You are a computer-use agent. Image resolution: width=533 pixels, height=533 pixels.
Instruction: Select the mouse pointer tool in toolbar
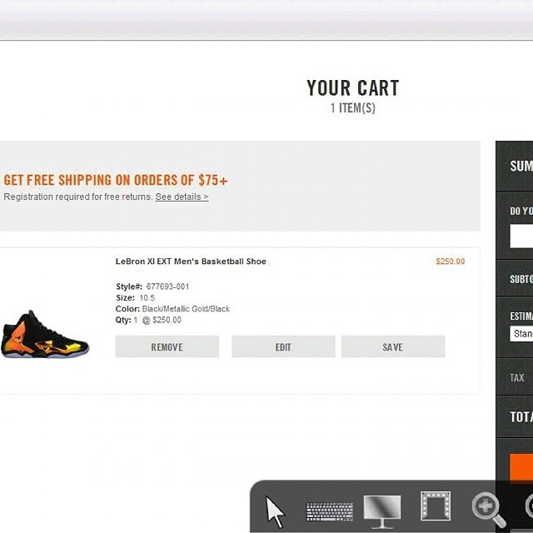(275, 509)
